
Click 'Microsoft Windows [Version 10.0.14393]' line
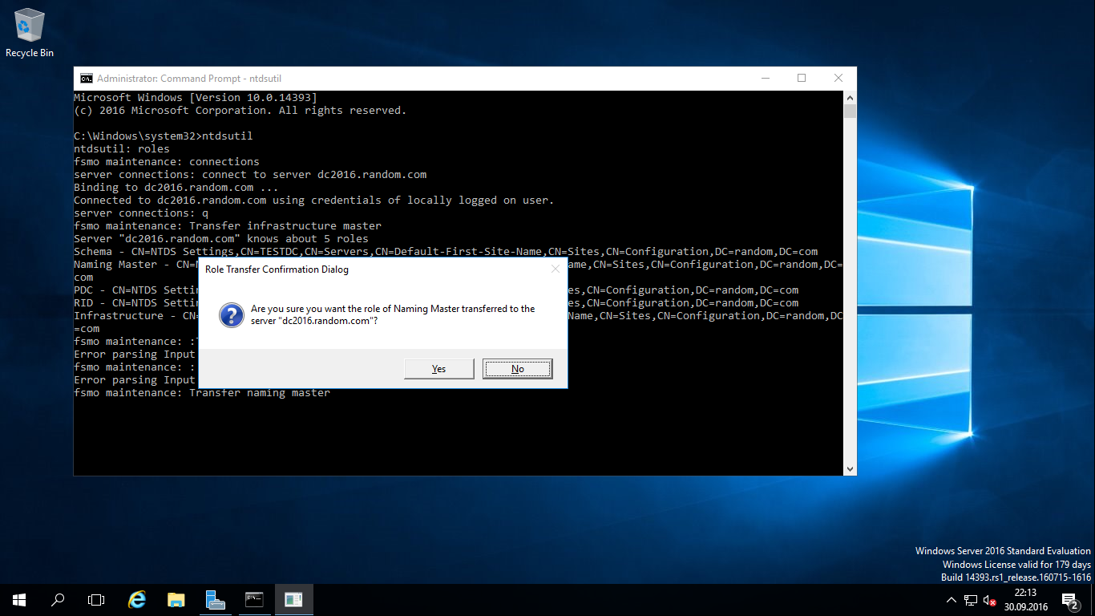[x=196, y=98]
